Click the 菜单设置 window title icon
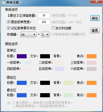103x112 pixels. pyautogui.click(x=3, y=2)
